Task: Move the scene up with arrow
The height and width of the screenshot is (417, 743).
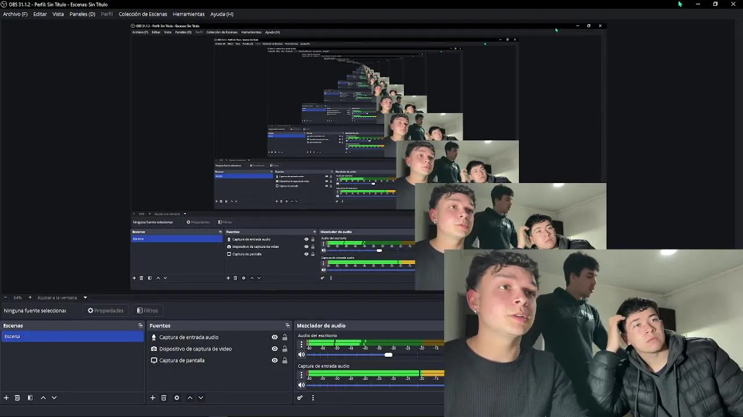Action: pos(43,398)
